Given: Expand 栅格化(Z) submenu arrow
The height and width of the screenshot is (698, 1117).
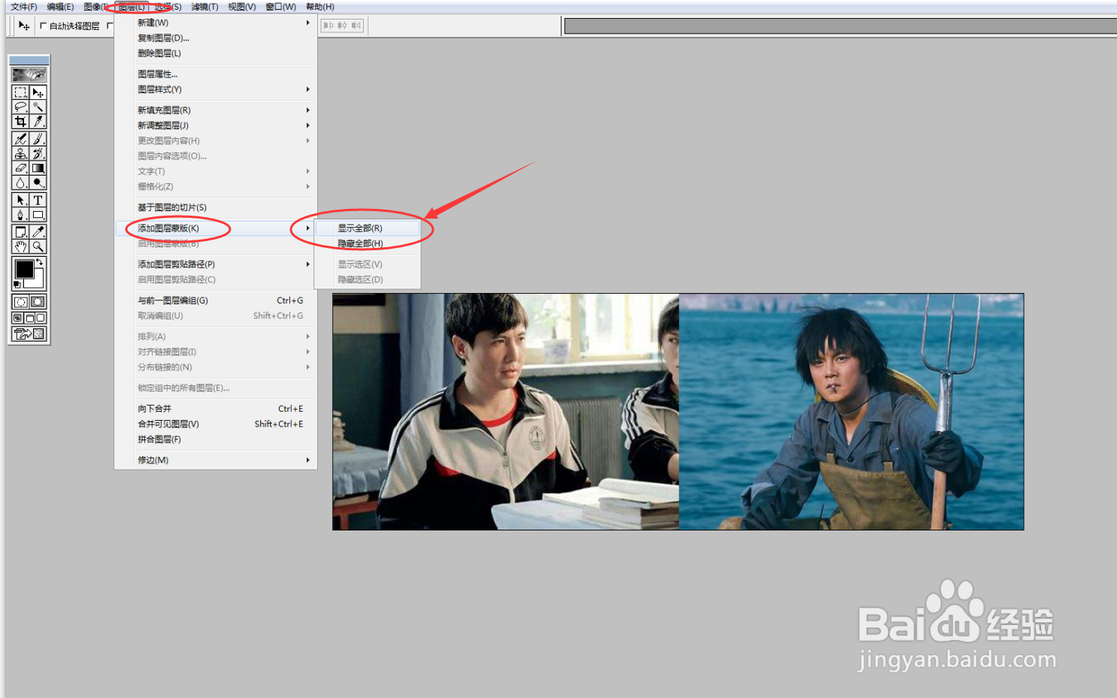Looking at the screenshot, I should click(x=307, y=186).
